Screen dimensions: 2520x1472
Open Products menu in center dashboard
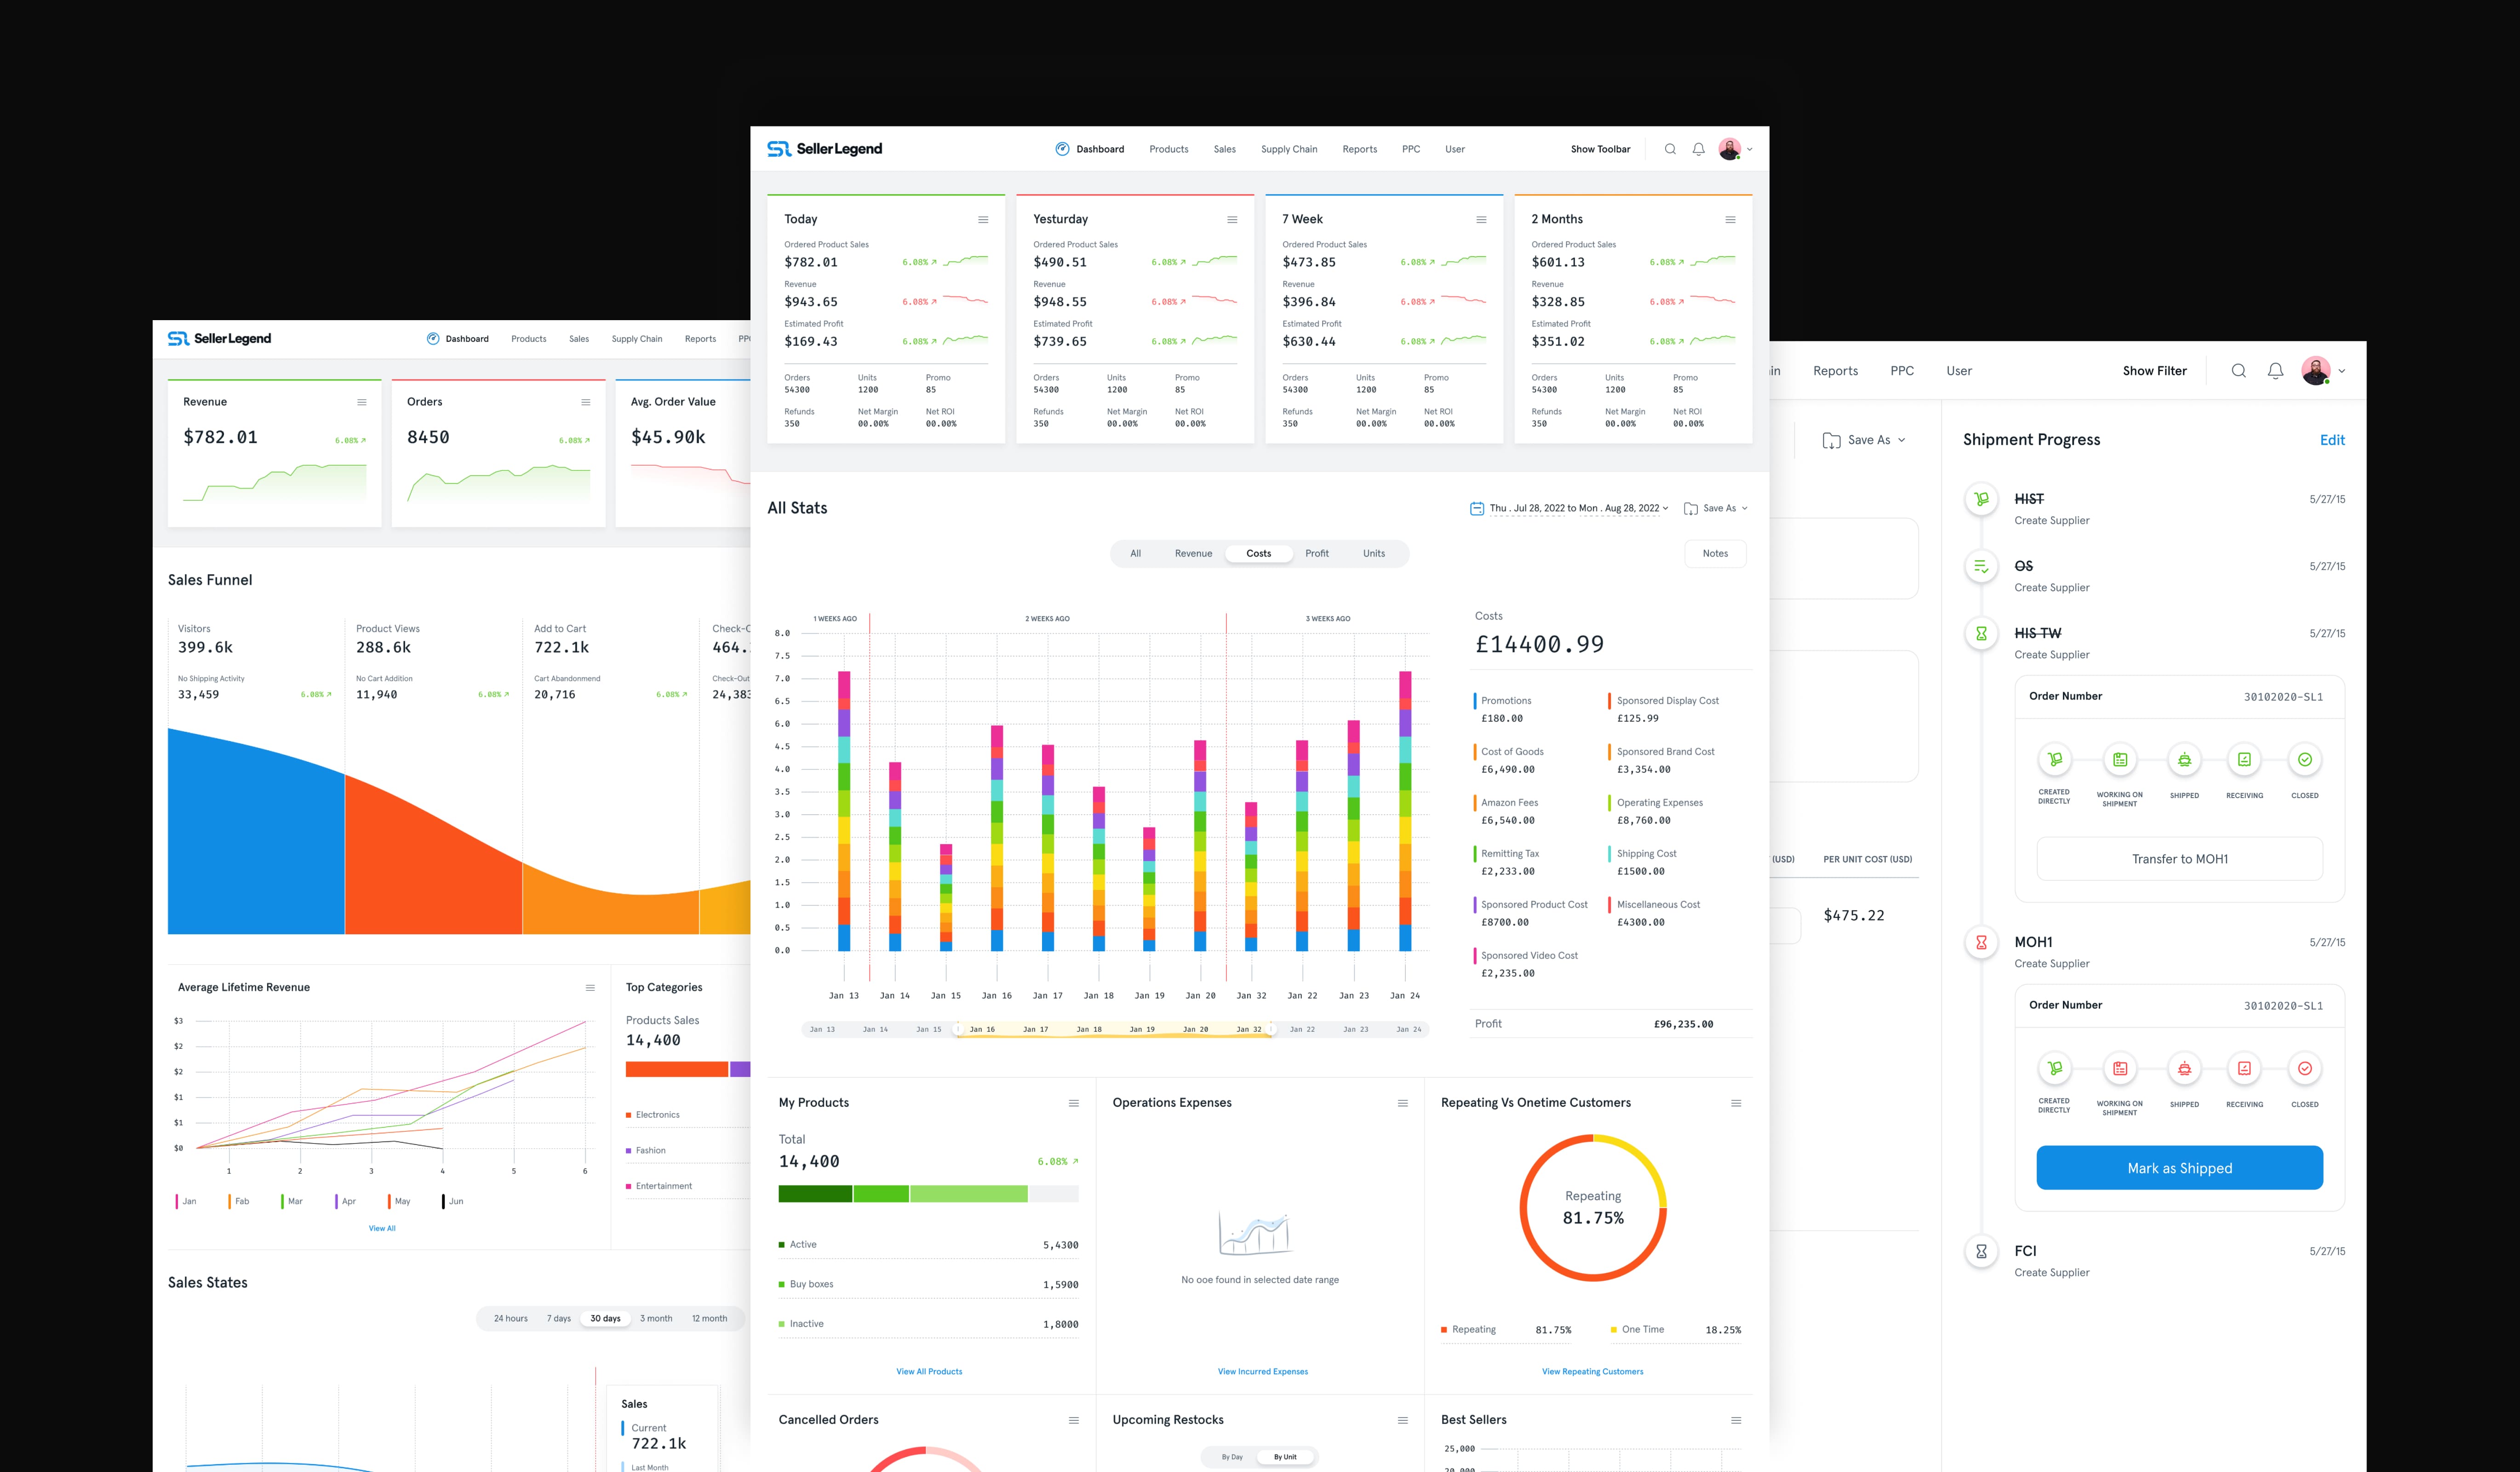click(1169, 150)
